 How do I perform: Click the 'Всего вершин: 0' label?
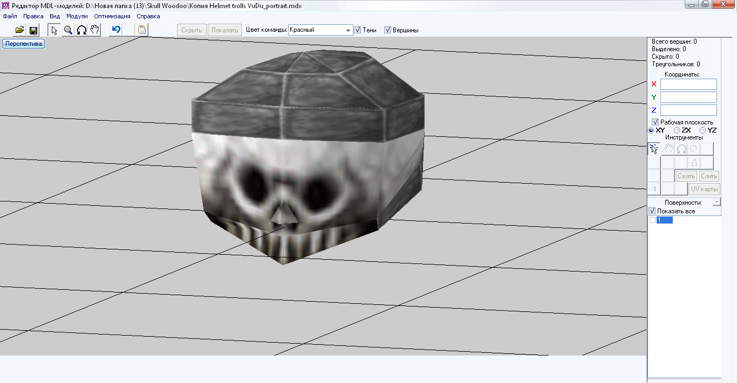pos(674,41)
